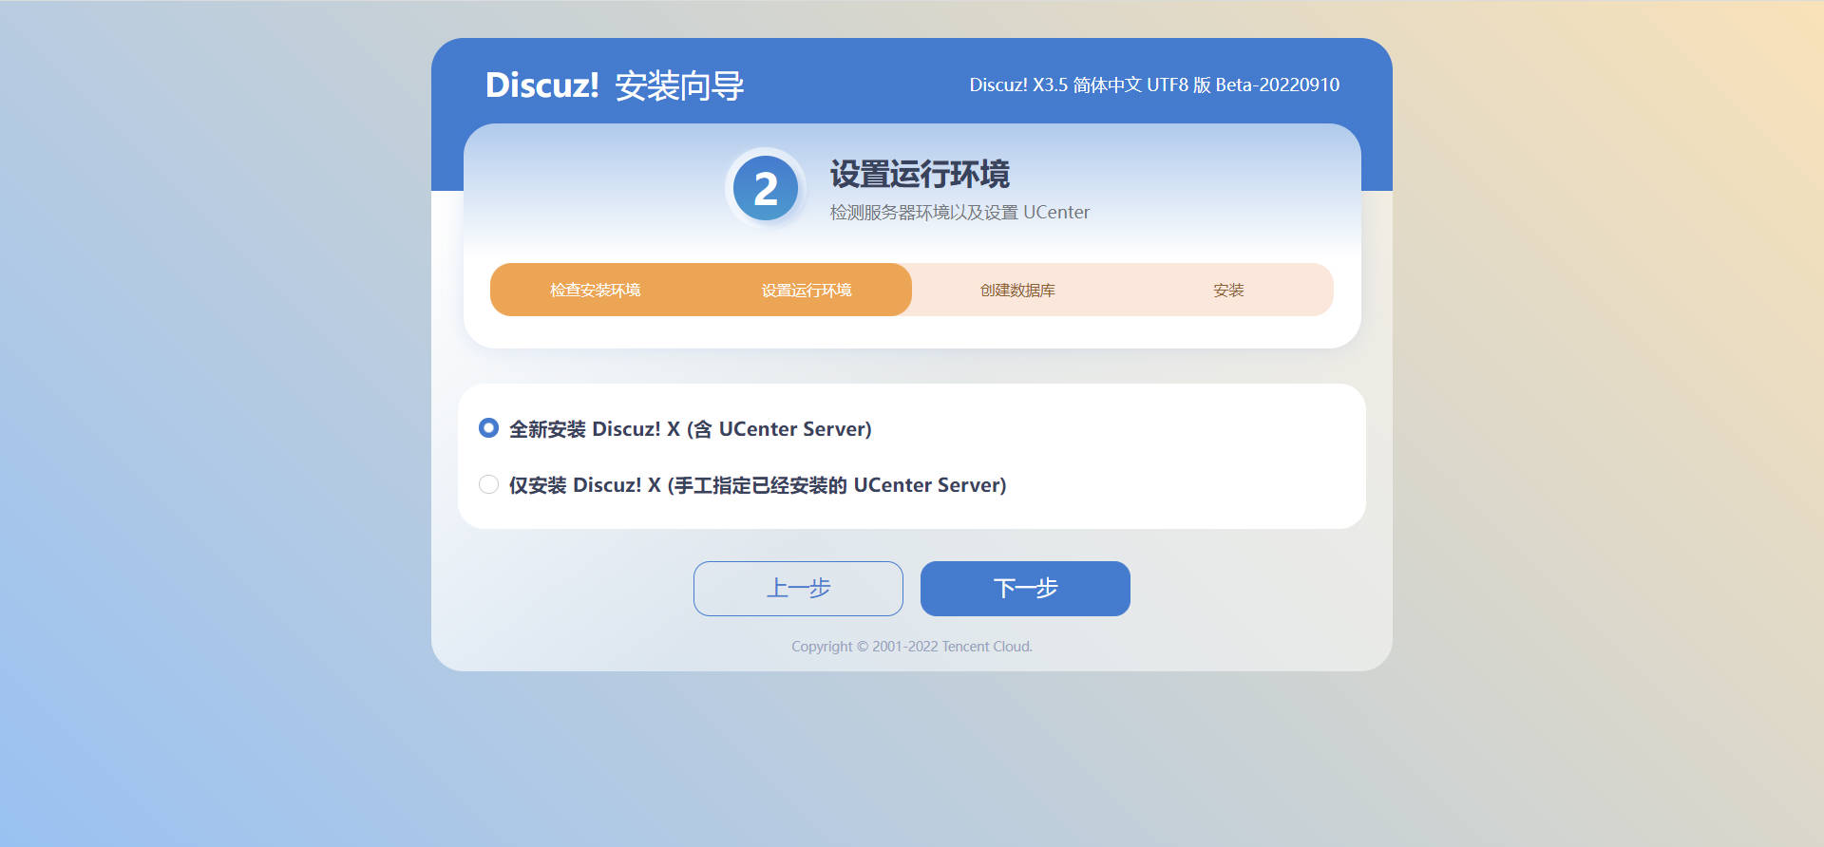This screenshot has height=847, width=1824.
Task: Click the step number 2 circle icon
Action: click(766, 188)
